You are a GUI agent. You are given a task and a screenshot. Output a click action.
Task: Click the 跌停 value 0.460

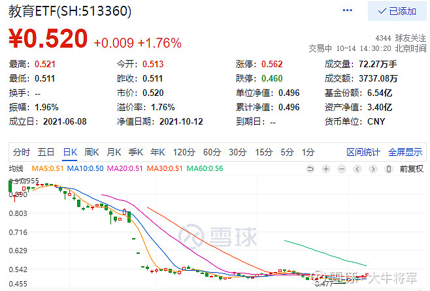click(272, 78)
